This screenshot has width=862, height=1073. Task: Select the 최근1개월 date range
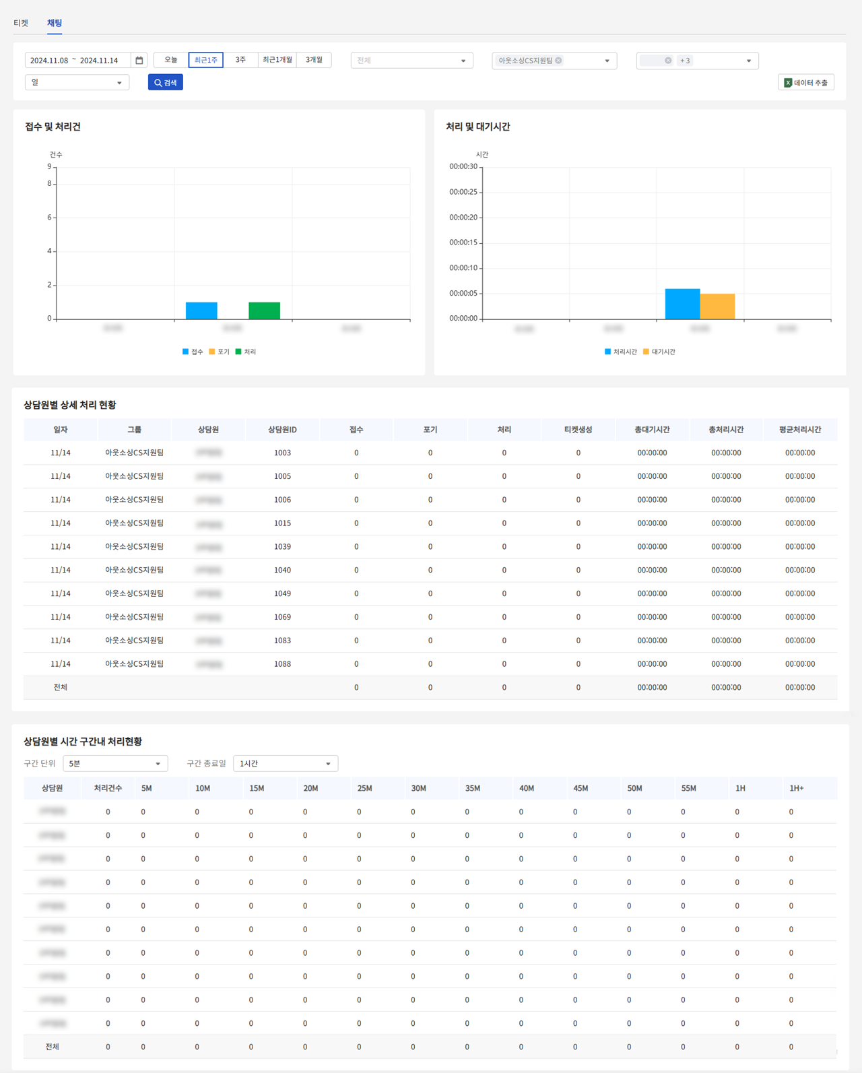[x=277, y=60]
